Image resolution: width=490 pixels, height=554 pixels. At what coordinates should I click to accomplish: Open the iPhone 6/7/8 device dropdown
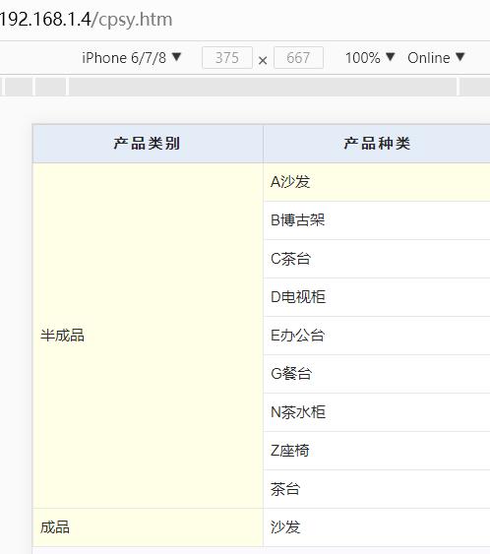[x=132, y=58]
